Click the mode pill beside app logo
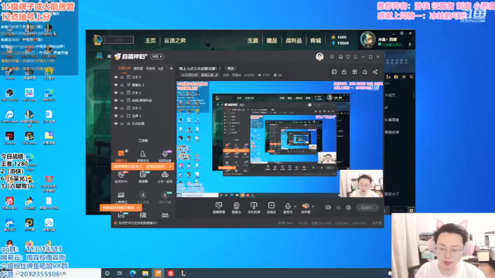 click(157, 56)
